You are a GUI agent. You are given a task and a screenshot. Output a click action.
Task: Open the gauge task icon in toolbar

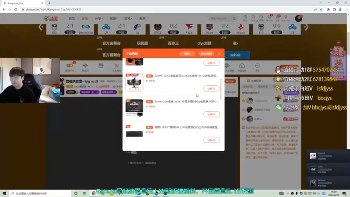[242, 66]
